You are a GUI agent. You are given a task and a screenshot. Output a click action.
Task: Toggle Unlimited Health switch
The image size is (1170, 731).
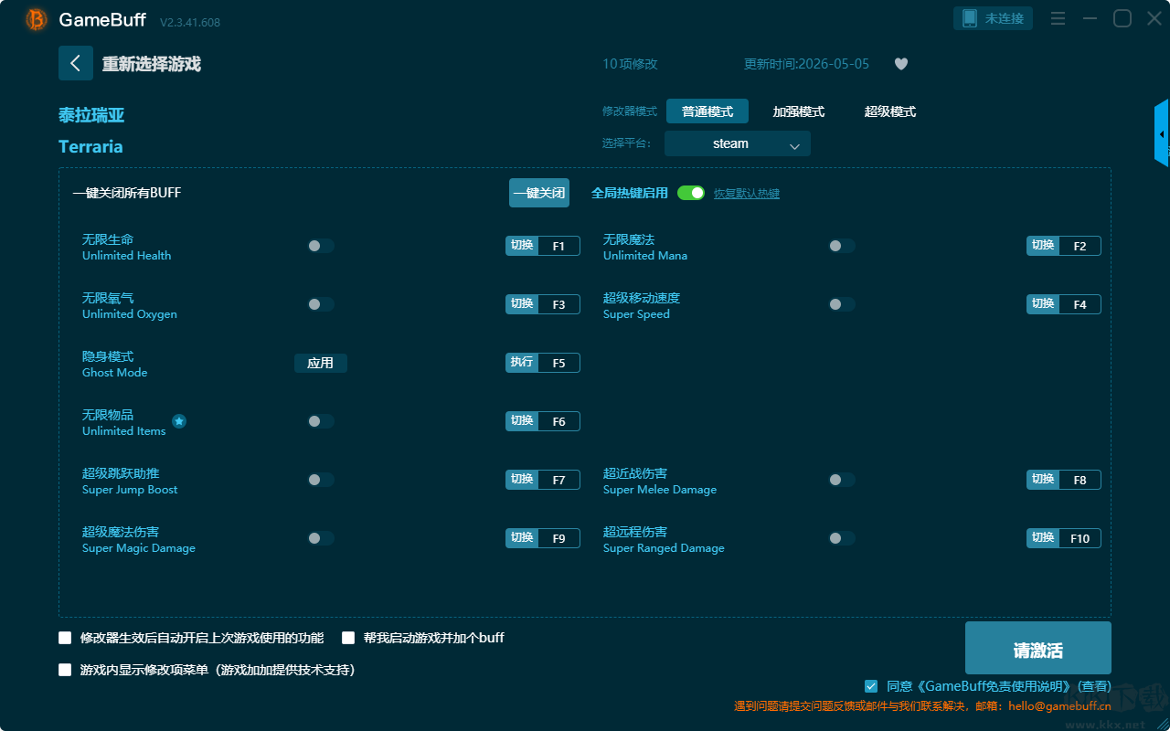coord(320,246)
